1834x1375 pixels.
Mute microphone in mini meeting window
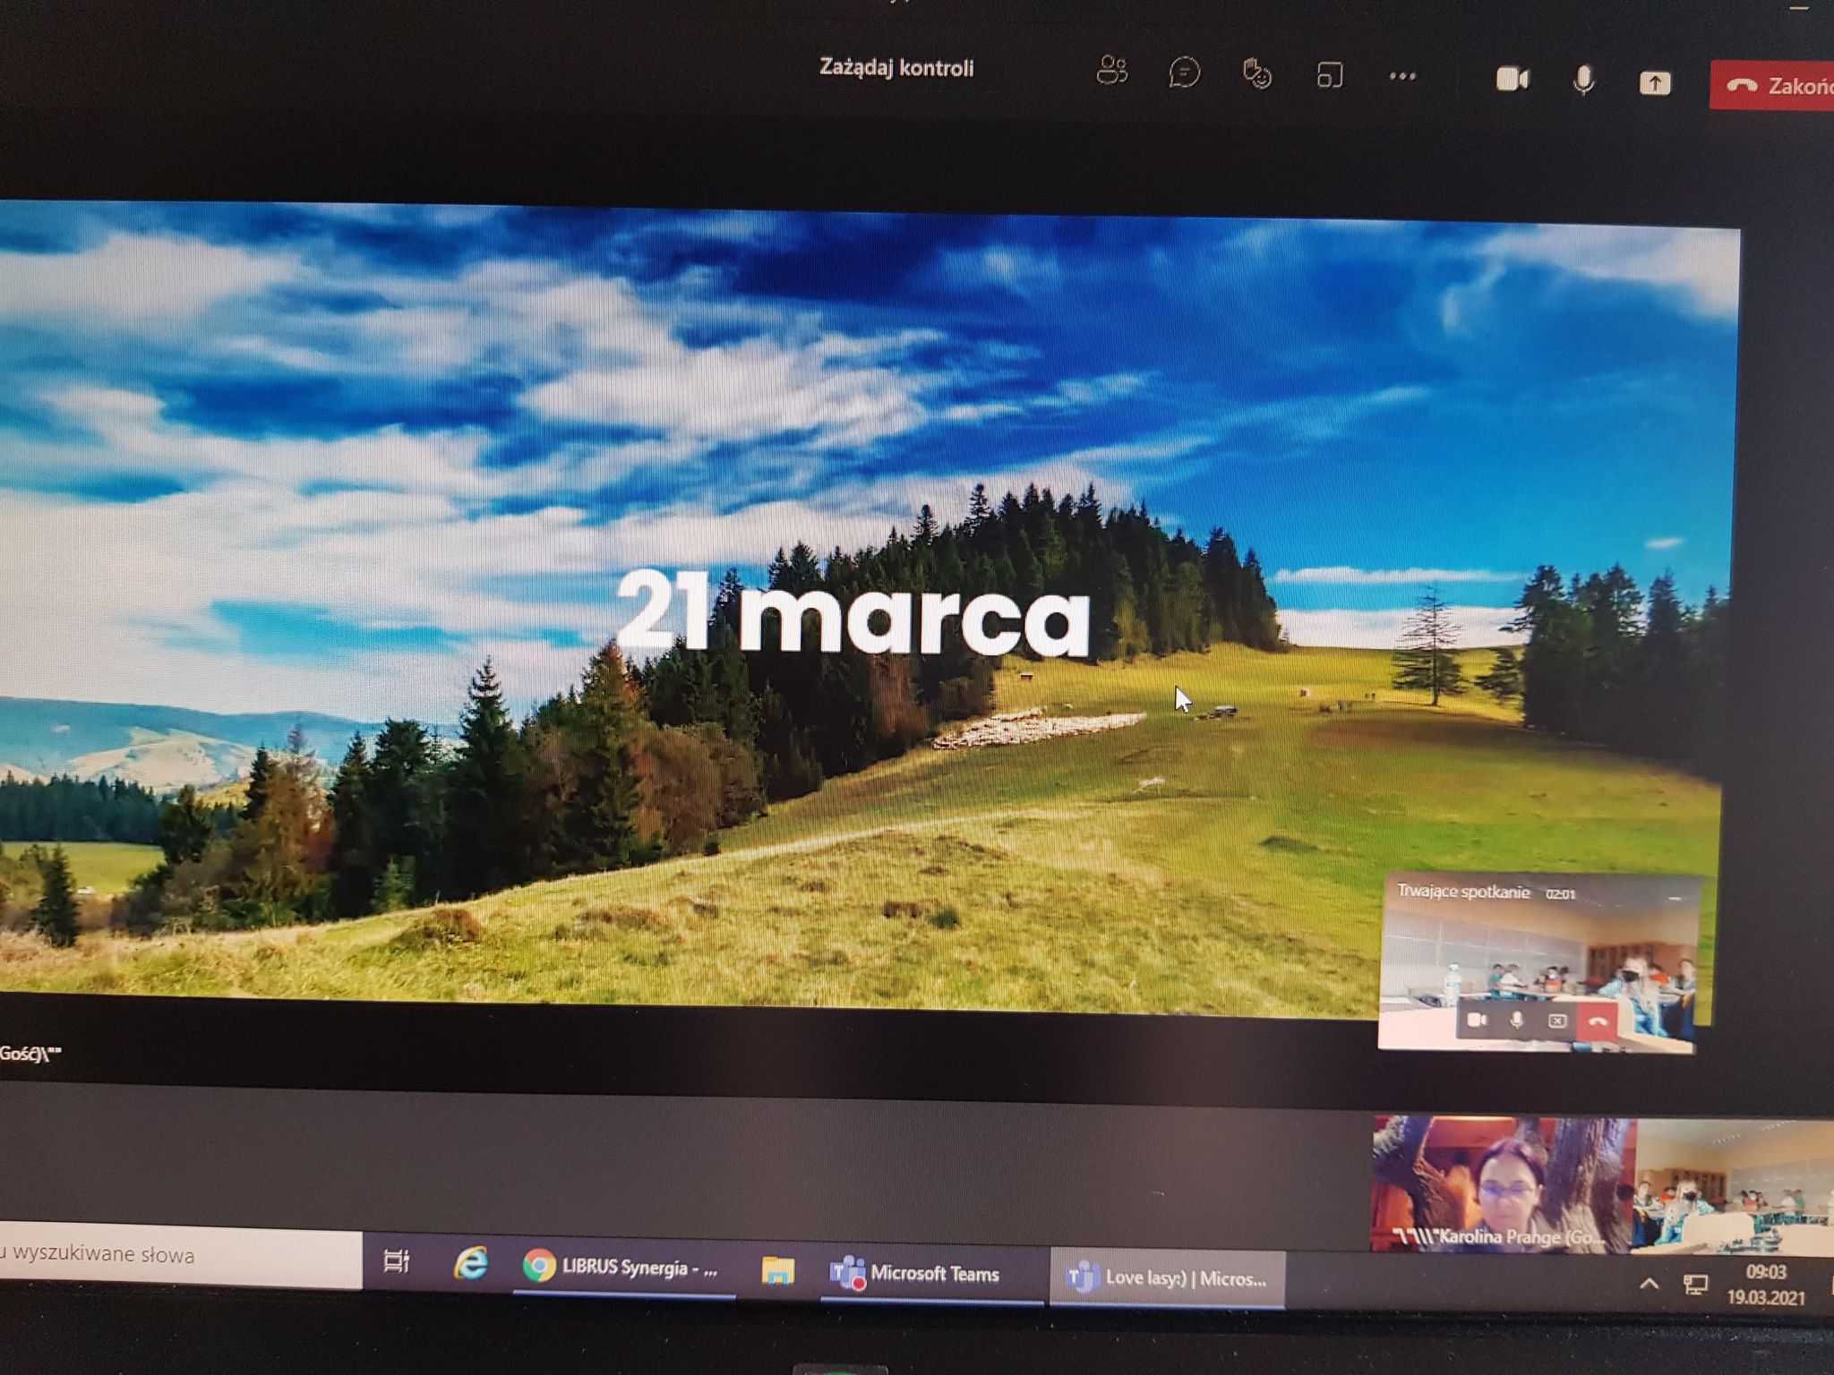[1516, 1020]
